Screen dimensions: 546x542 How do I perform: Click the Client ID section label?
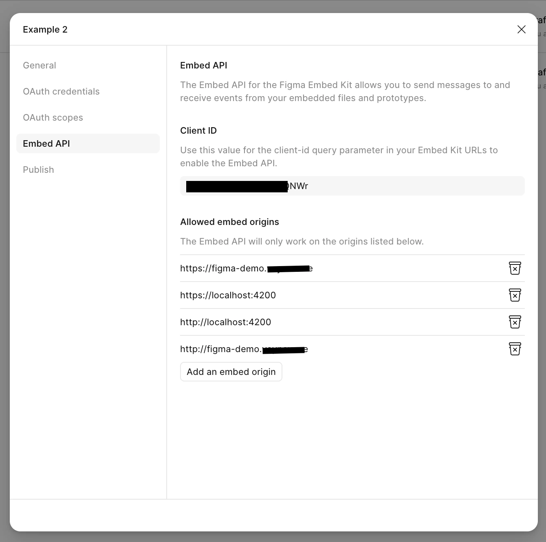pos(198,130)
